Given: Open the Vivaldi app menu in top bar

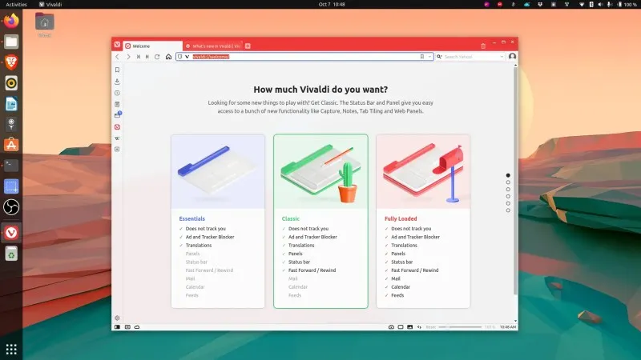Looking at the screenshot, I should 50,5.
